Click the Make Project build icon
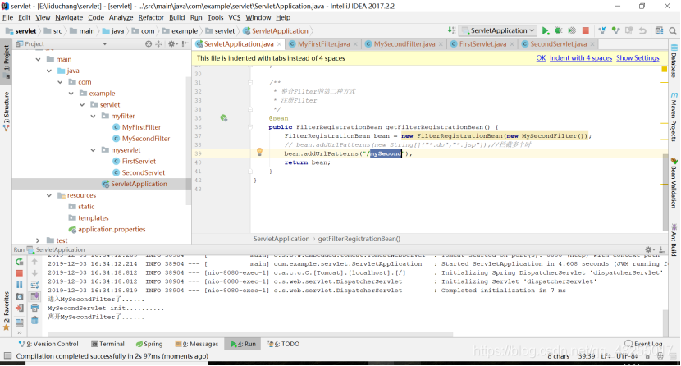This screenshot has width=681, height=366. click(452, 30)
